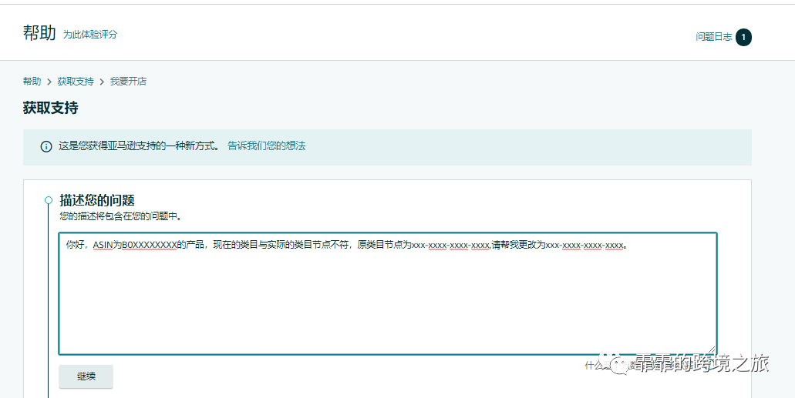795x398 pixels.
Task: Go to 获取支持 breadcrumb
Action: (x=76, y=82)
